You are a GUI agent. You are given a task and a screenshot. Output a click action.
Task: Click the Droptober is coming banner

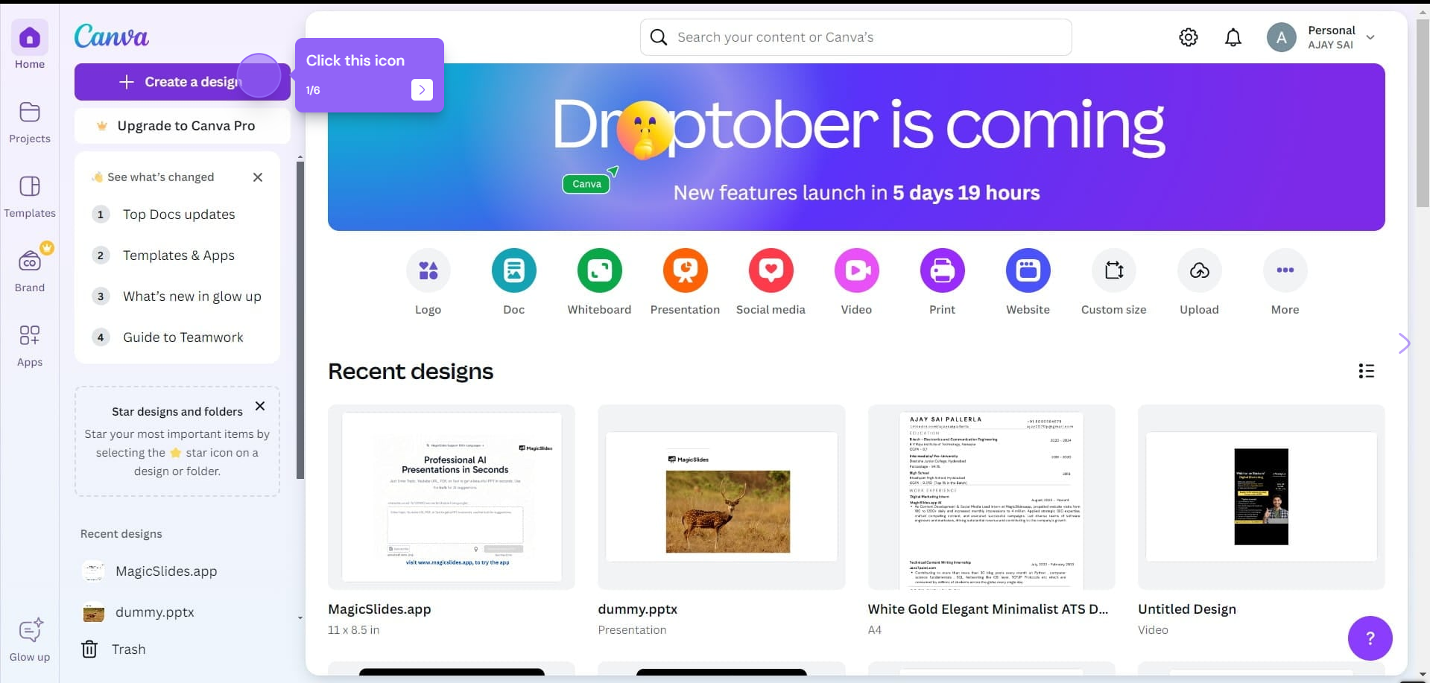(856, 147)
